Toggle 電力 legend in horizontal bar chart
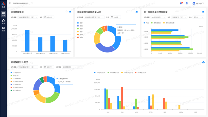Viewport: 208px width, 117px height. 146,23
